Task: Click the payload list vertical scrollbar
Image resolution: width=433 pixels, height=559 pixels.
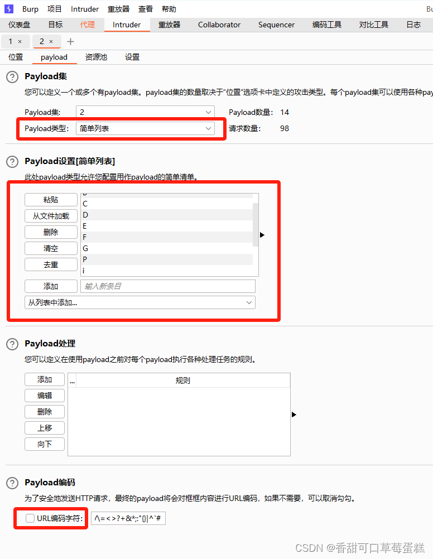Action: pos(256,225)
